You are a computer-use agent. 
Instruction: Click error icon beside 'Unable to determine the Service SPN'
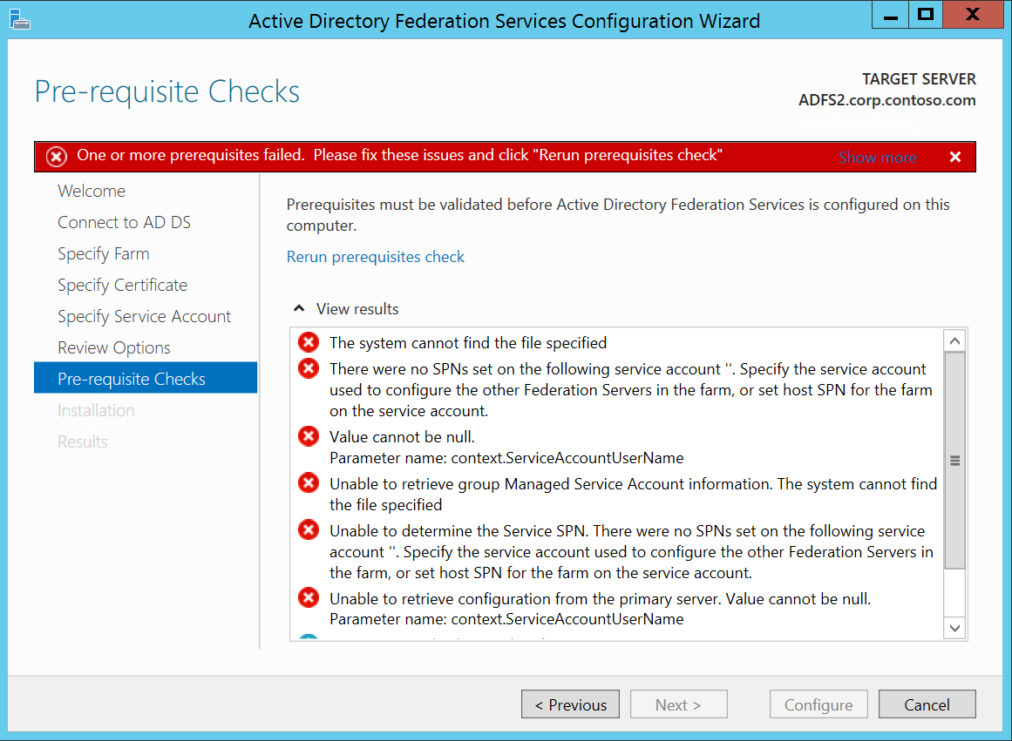pos(309,529)
